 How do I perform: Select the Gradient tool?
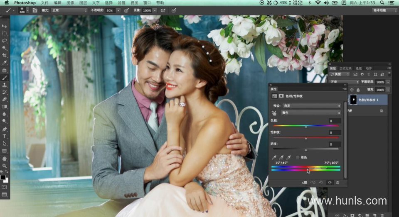[4, 107]
